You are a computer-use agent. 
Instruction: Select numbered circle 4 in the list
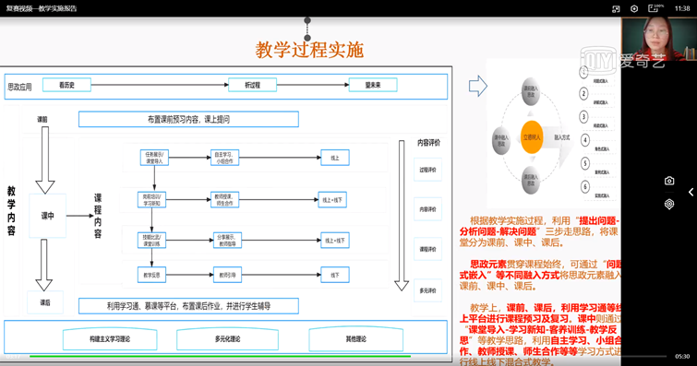pos(585,140)
